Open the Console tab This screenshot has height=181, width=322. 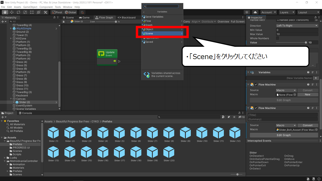(25, 113)
